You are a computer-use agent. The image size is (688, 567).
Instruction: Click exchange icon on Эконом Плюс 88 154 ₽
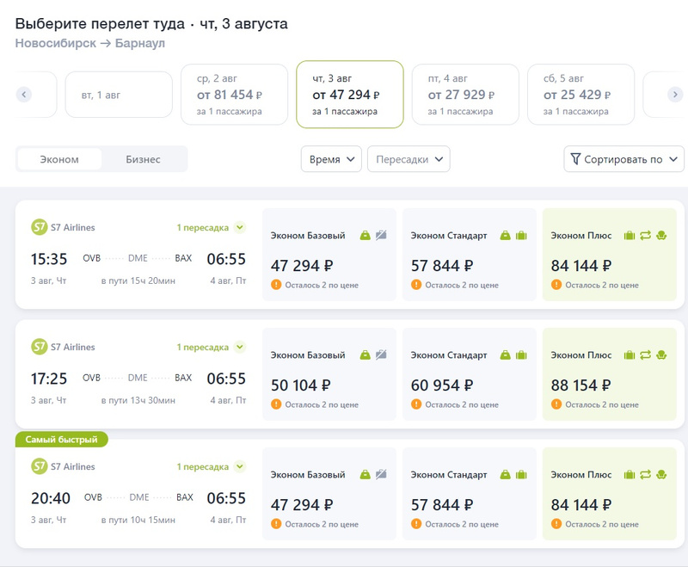point(645,354)
